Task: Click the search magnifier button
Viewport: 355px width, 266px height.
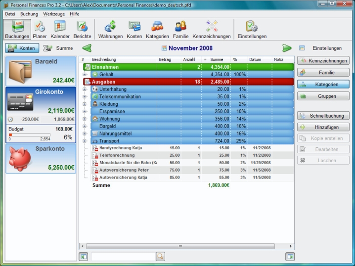Action: pos(160,256)
